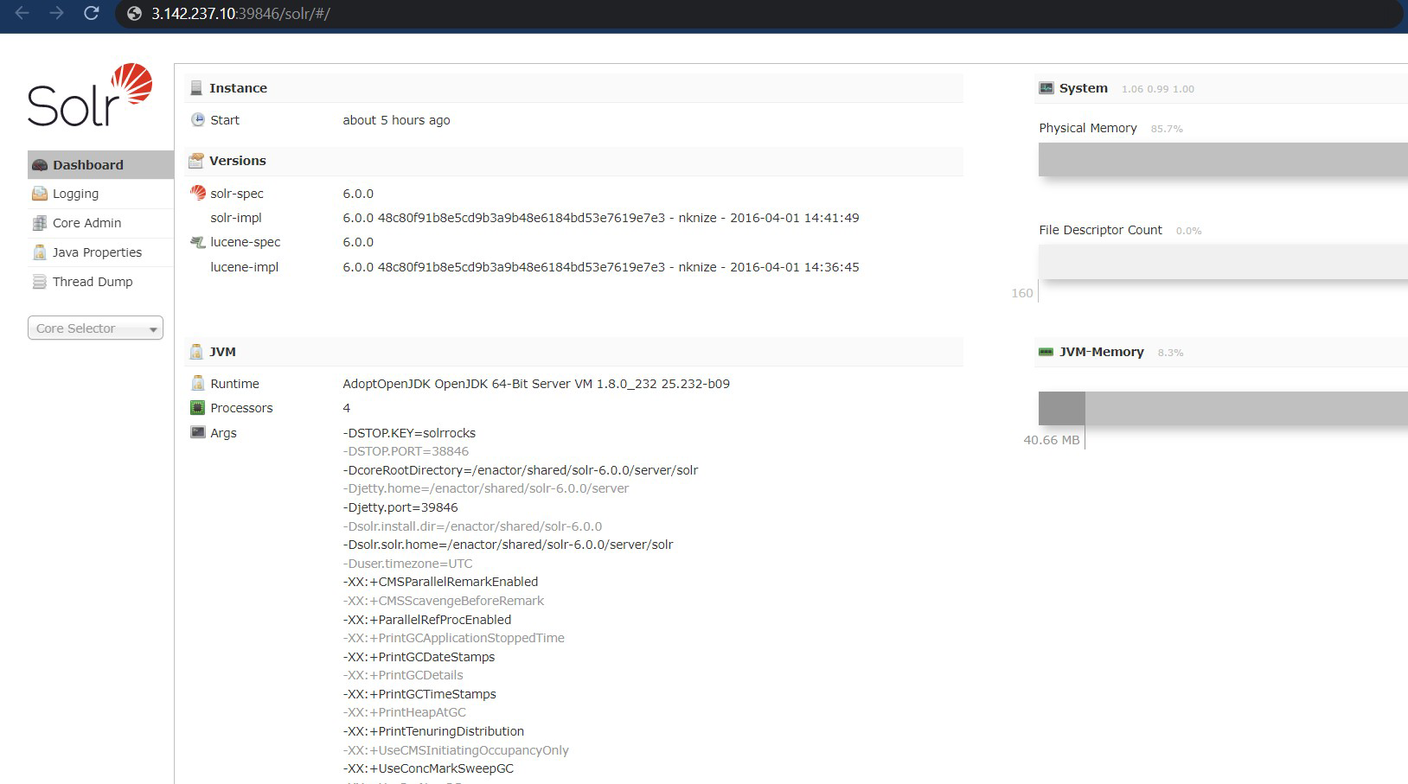Open Thread Dump from the sidebar
The height and width of the screenshot is (784, 1408).
click(x=92, y=282)
